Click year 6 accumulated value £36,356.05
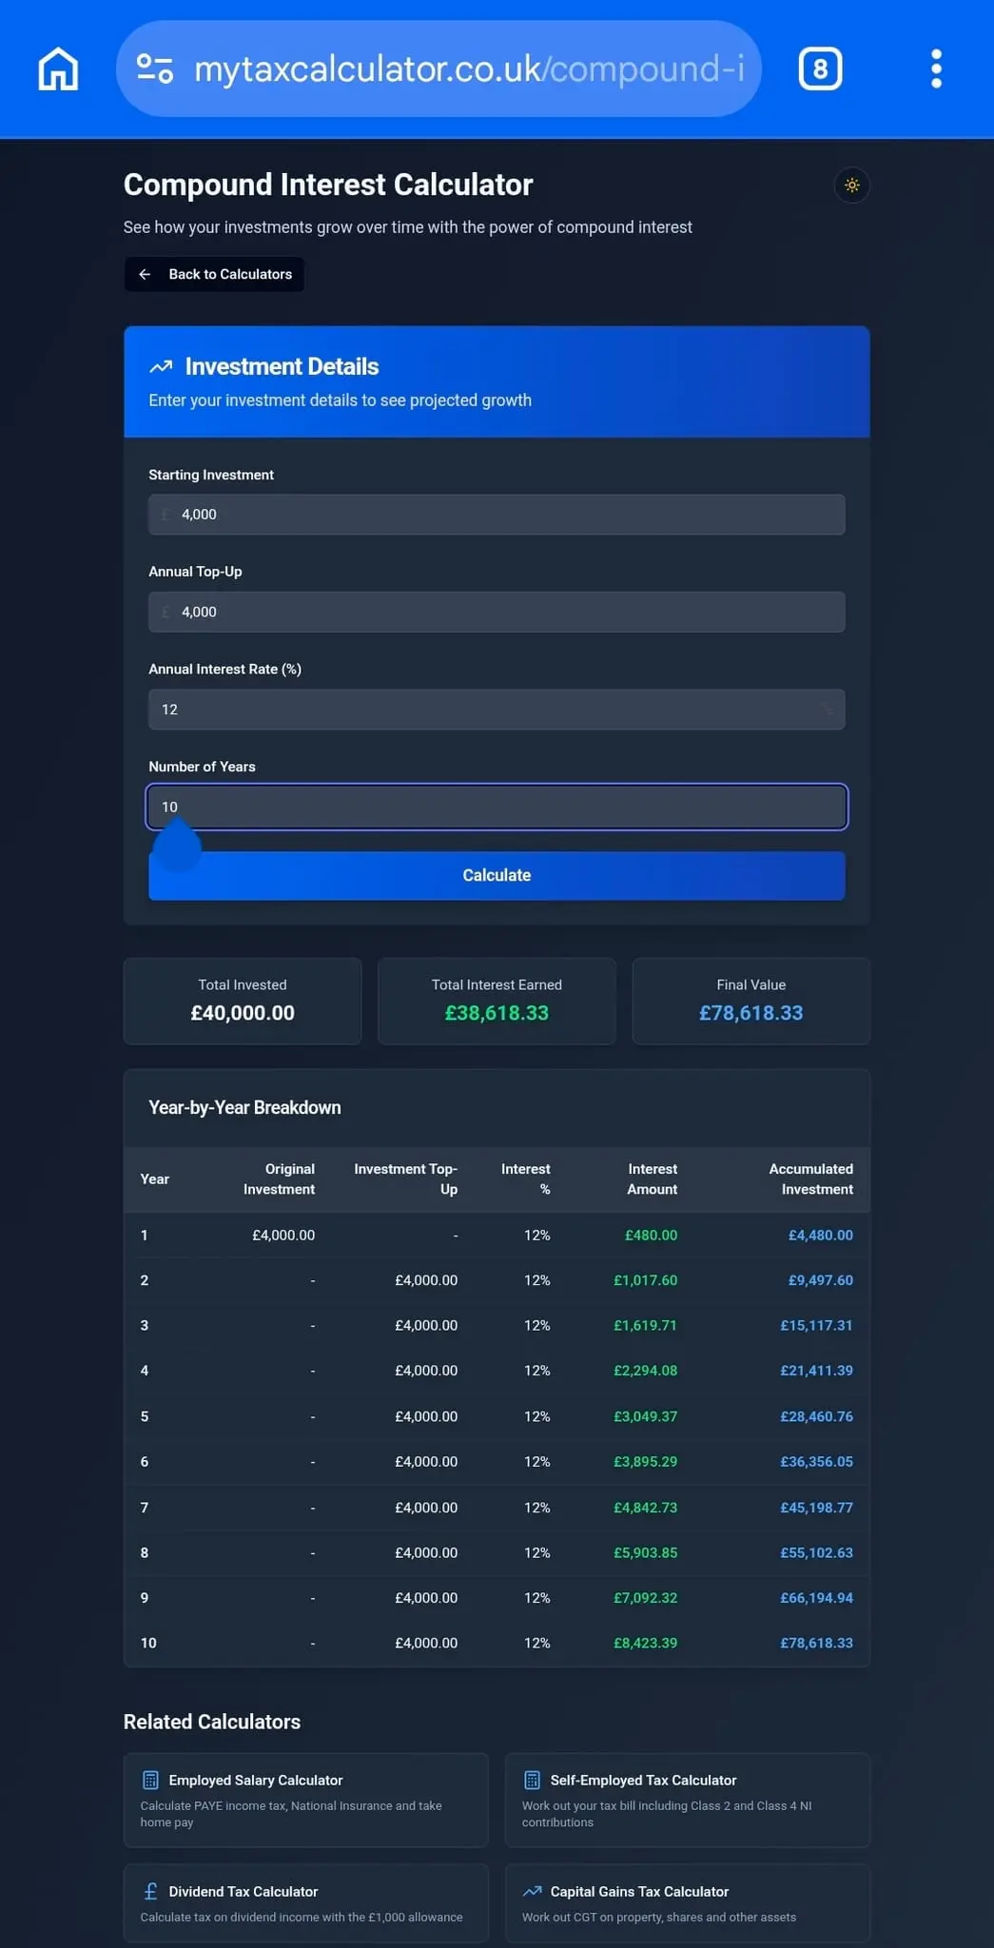The width and height of the screenshot is (994, 1948). 816,1461
